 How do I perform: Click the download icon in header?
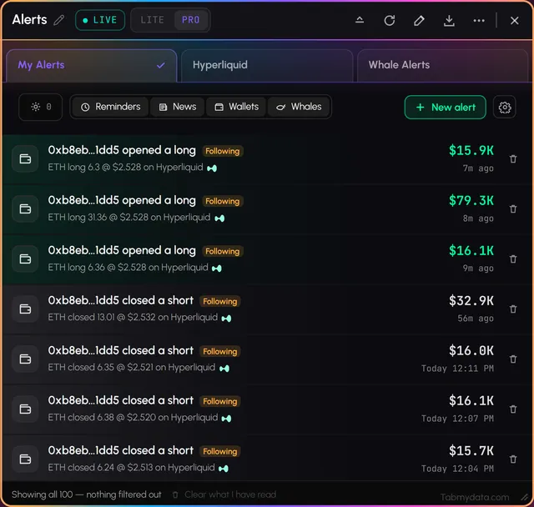pyautogui.click(x=449, y=20)
